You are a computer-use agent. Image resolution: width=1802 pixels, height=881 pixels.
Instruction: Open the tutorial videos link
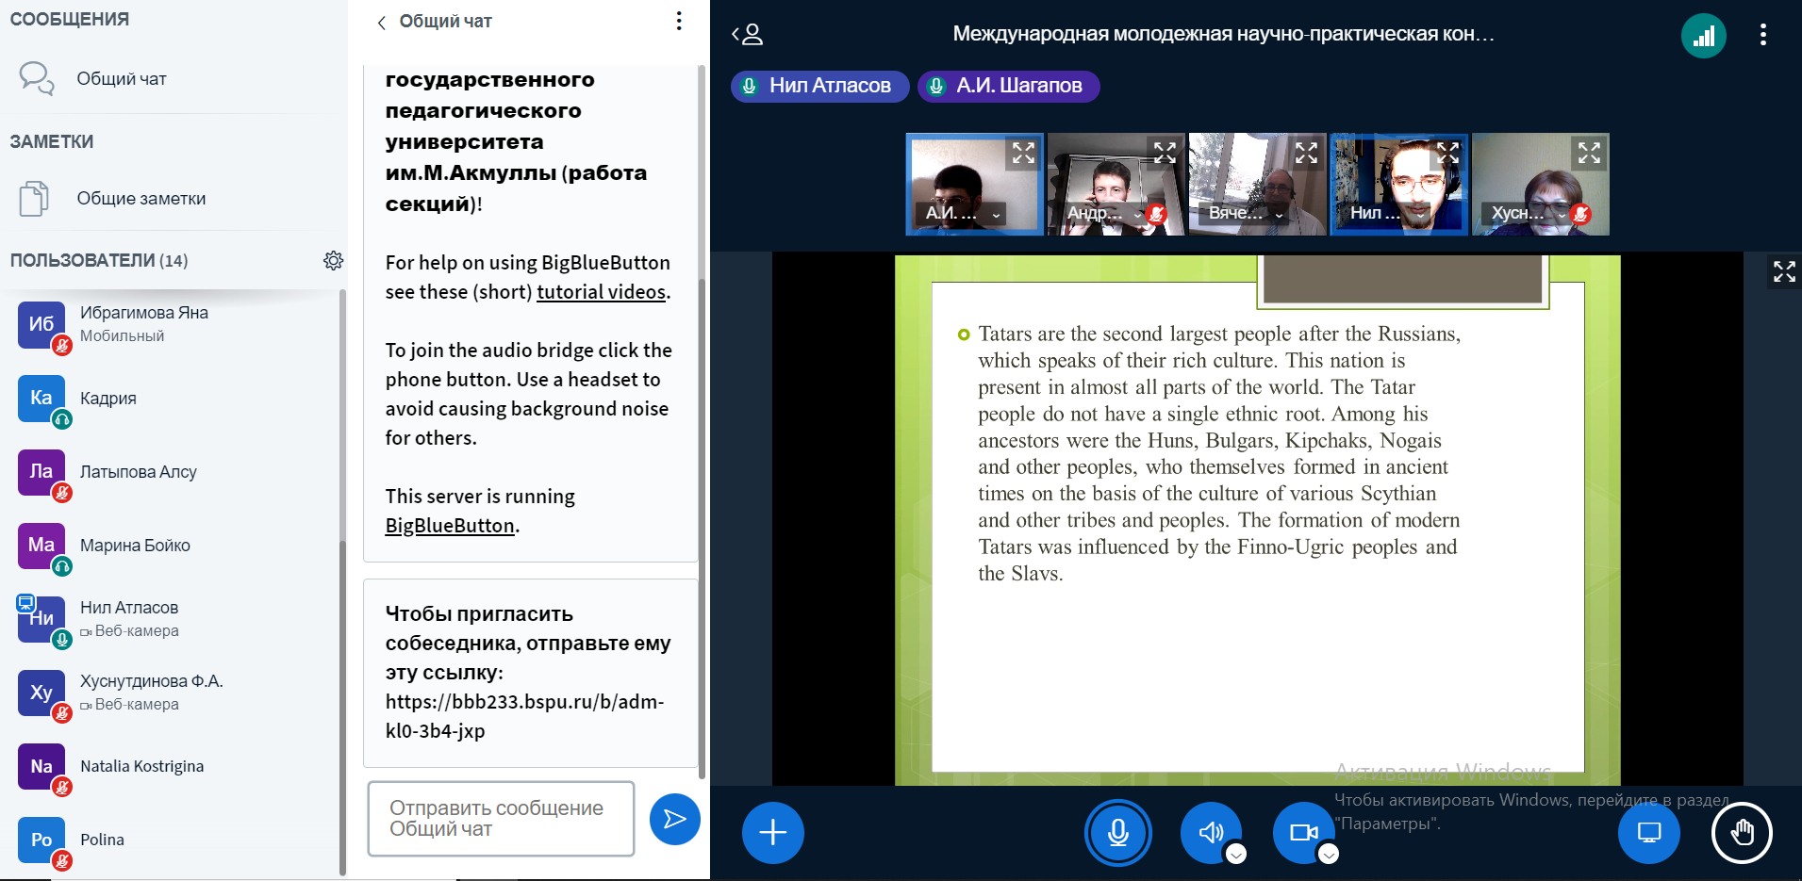(601, 292)
